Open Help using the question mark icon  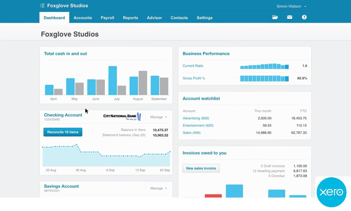[x=304, y=17]
